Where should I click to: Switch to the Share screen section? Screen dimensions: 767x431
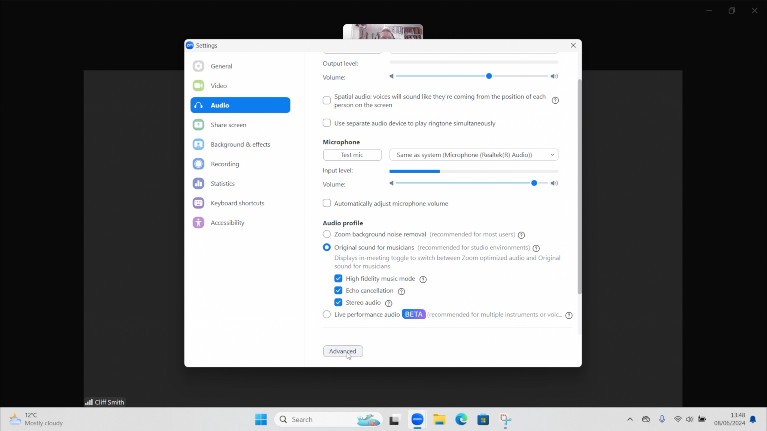tap(228, 125)
